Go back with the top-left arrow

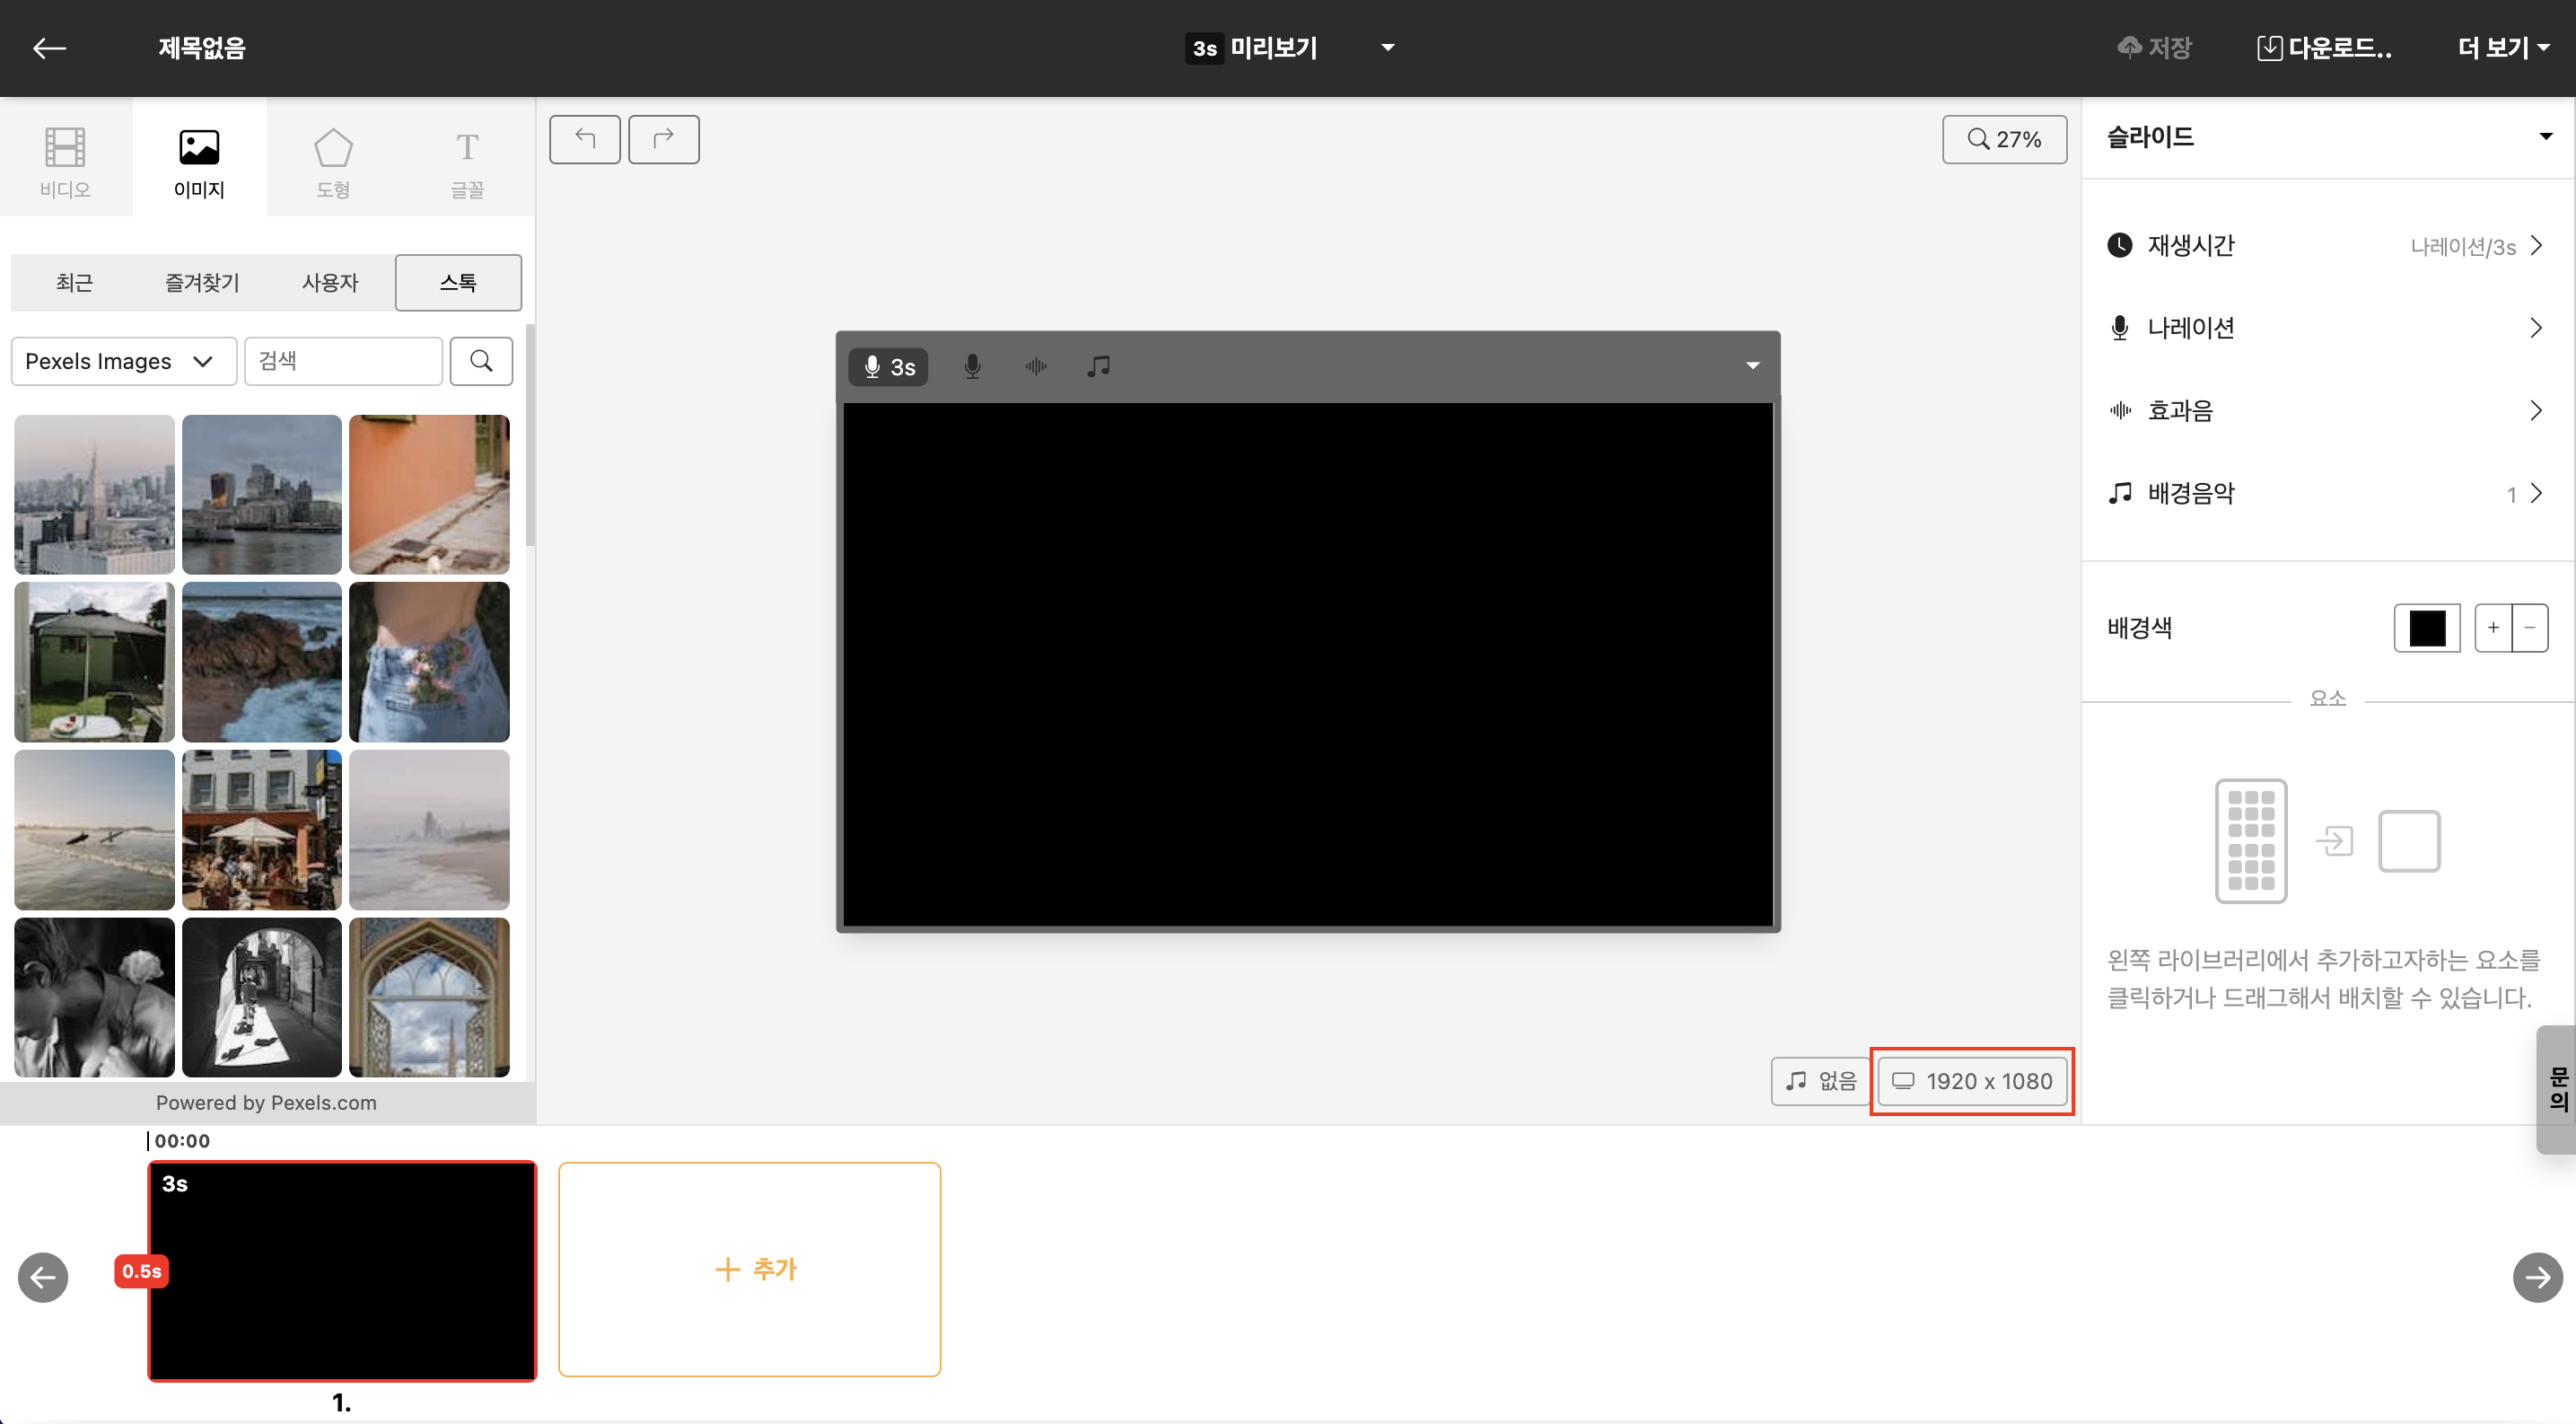tap(49, 48)
